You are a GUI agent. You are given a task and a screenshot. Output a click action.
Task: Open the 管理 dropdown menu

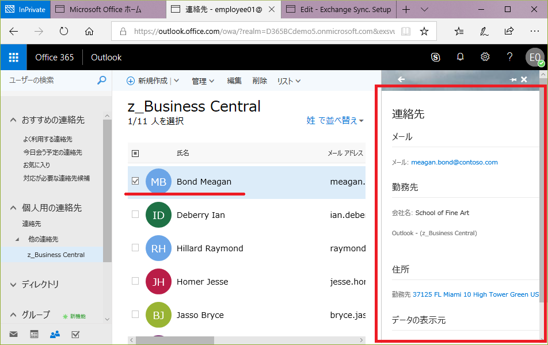pyautogui.click(x=203, y=81)
